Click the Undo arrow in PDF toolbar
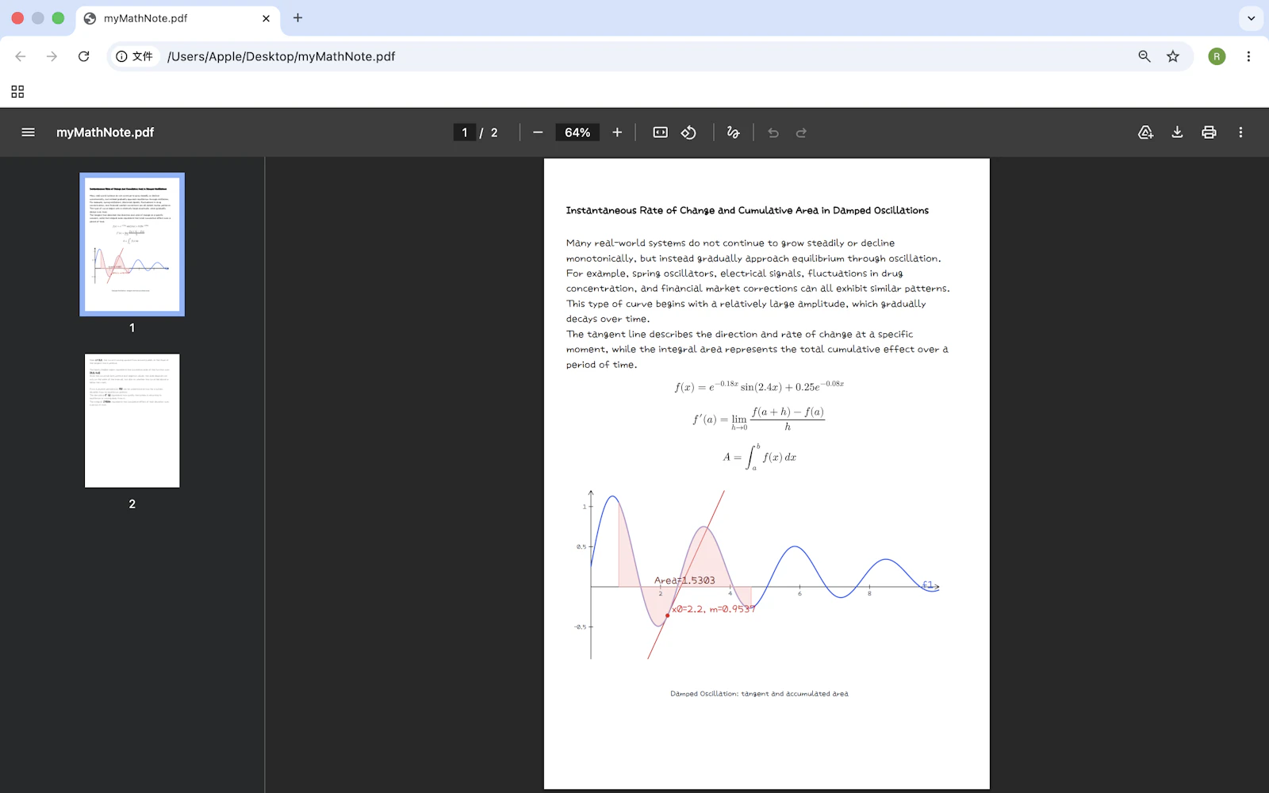1269x793 pixels. coord(773,132)
